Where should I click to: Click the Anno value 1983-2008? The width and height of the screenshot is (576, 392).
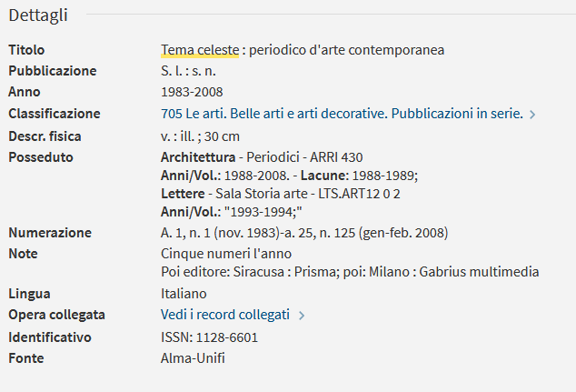click(x=192, y=92)
